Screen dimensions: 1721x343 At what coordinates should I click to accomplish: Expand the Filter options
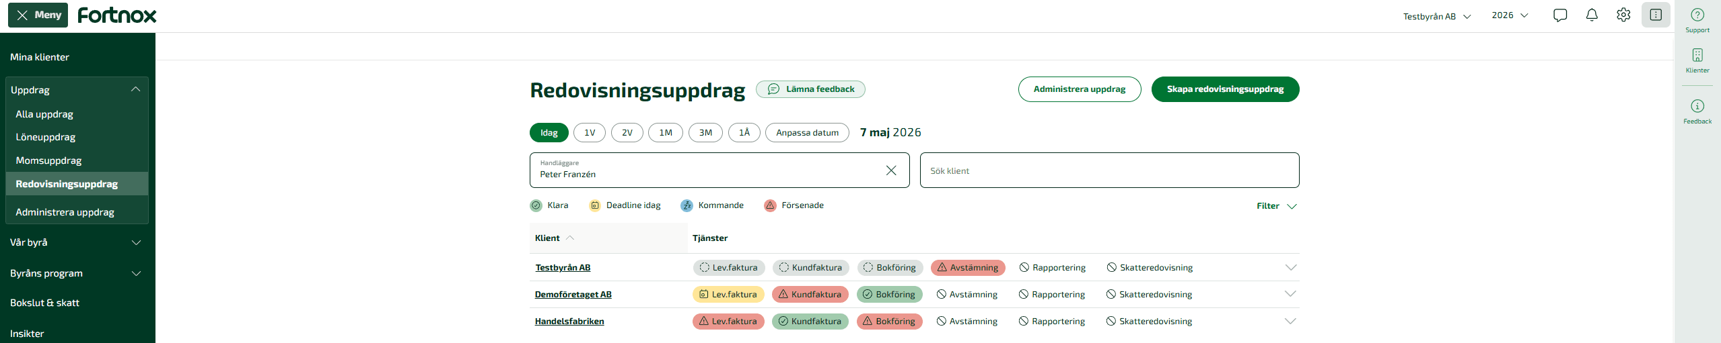click(x=1277, y=206)
